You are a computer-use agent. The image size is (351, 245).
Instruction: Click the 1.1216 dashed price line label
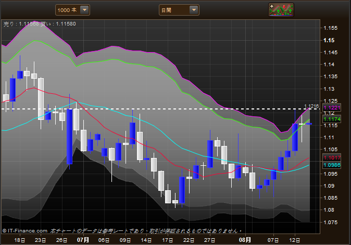[x=311, y=106]
